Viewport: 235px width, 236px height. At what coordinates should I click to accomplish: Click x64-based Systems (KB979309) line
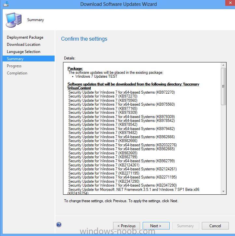click(x=122, y=117)
